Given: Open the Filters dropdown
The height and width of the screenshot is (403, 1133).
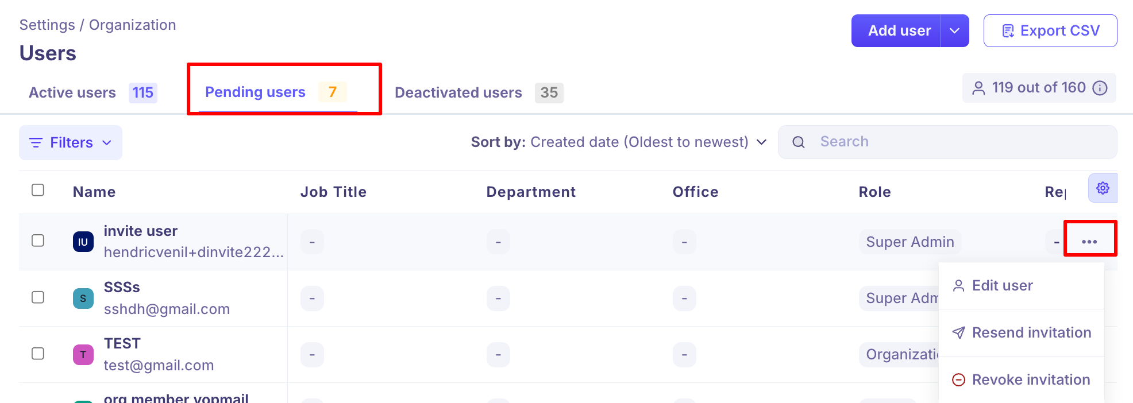Looking at the screenshot, I should [71, 142].
